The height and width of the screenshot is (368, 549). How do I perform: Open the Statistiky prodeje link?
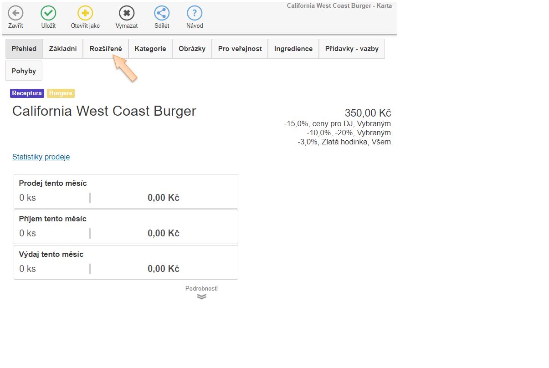tap(41, 157)
